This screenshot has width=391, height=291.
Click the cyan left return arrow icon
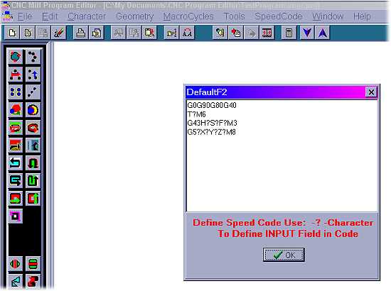(x=16, y=163)
